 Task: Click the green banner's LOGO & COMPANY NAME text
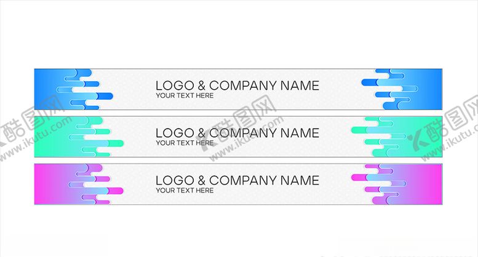point(237,133)
